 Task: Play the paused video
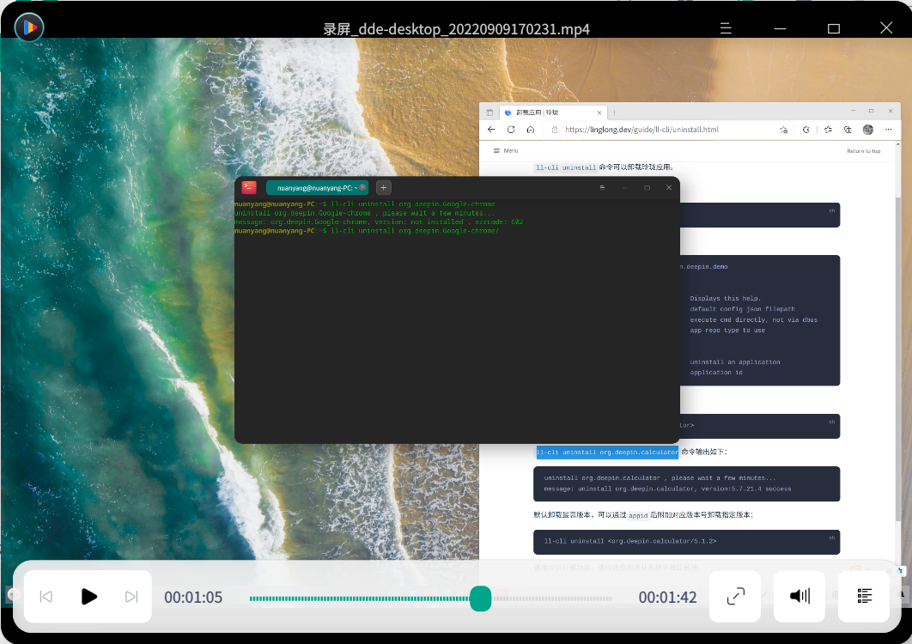coord(88,597)
